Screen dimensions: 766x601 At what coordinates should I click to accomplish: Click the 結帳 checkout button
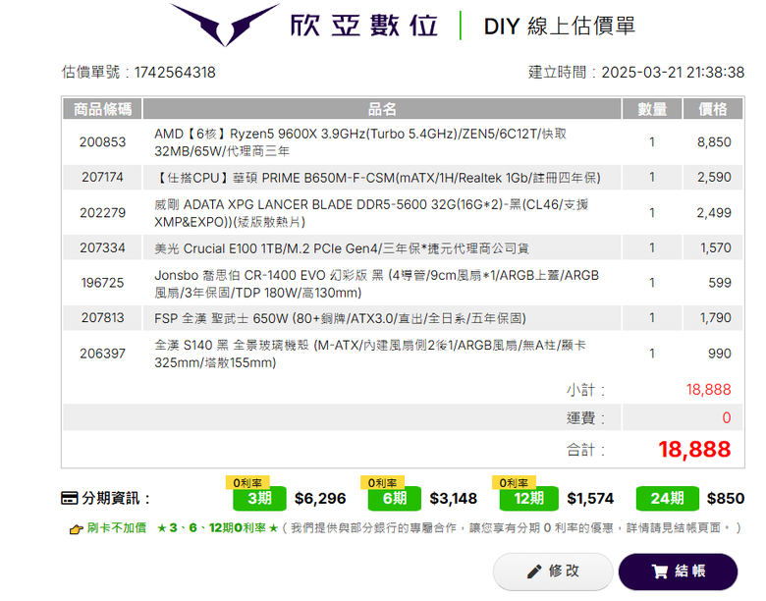click(678, 572)
